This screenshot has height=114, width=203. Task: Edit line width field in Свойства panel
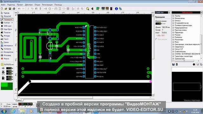coord(158,24)
